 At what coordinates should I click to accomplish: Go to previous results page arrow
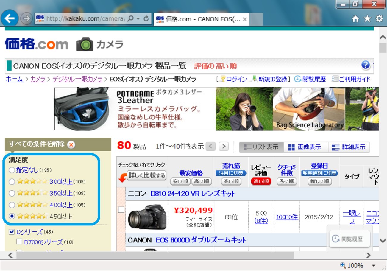point(210,147)
